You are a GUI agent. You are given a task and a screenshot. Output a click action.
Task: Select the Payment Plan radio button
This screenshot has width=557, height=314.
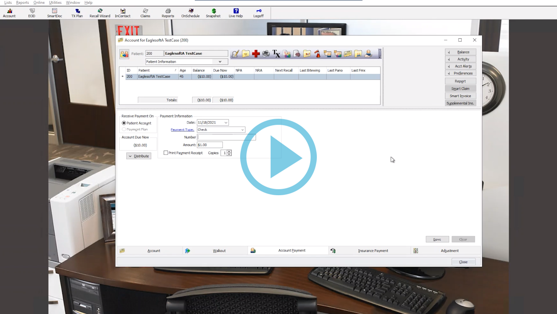click(124, 129)
